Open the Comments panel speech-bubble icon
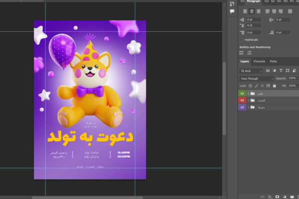The height and width of the screenshot is (199, 299). pyautogui.click(x=232, y=11)
